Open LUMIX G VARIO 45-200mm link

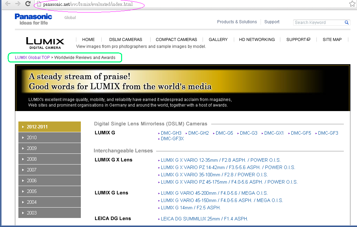(214, 193)
